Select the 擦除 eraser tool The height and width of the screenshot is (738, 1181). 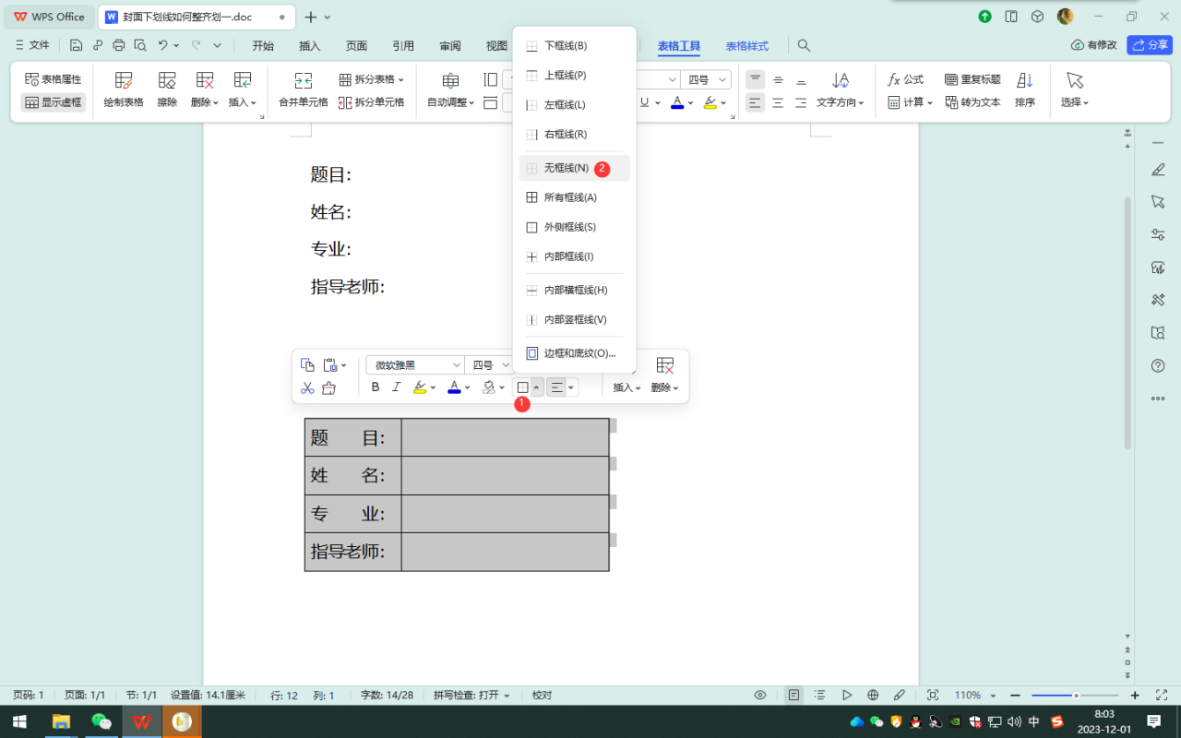click(167, 90)
